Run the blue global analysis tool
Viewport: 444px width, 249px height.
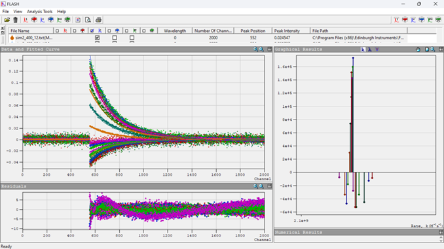coord(50,20)
